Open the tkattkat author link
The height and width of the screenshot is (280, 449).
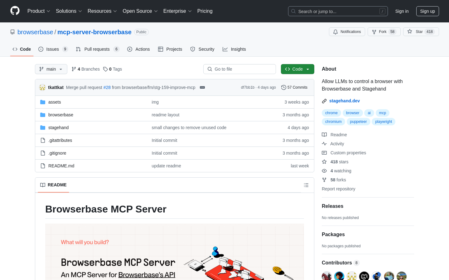(56, 87)
